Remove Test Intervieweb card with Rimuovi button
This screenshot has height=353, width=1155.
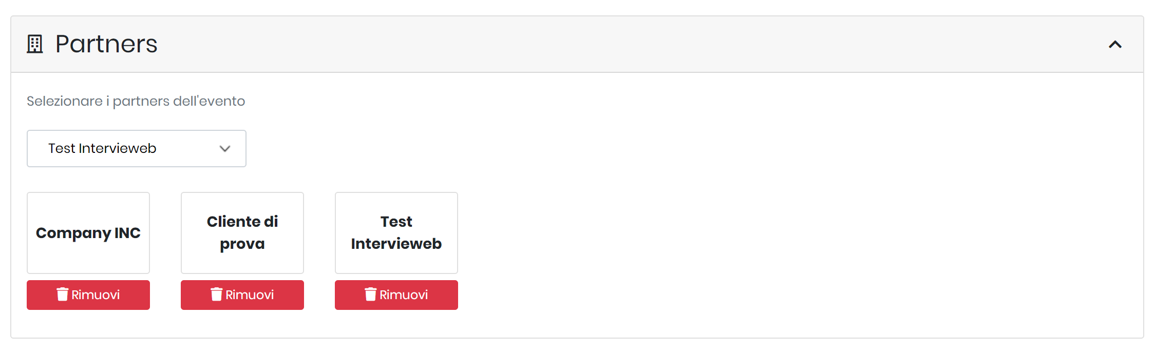pos(396,295)
